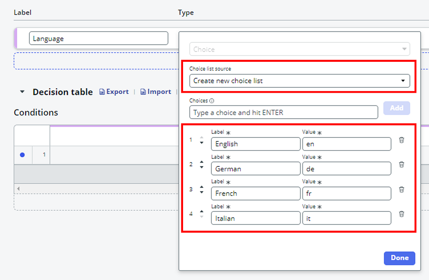Import a decision table

[156, 92]
